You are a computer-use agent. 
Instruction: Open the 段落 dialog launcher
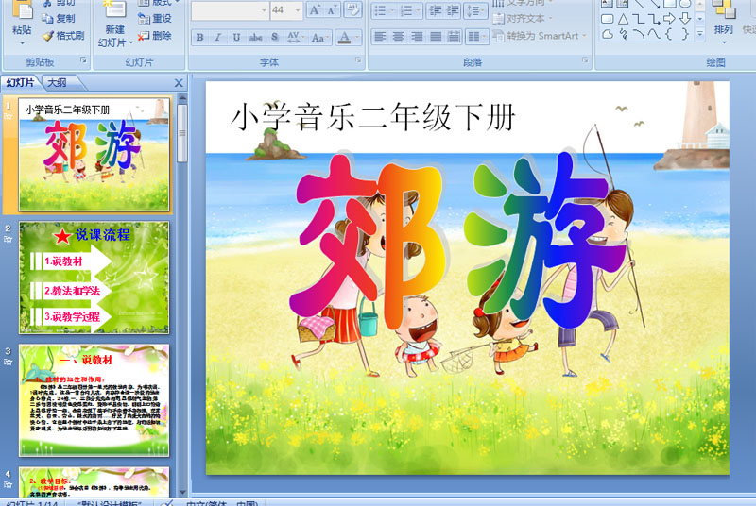(585, 60)
